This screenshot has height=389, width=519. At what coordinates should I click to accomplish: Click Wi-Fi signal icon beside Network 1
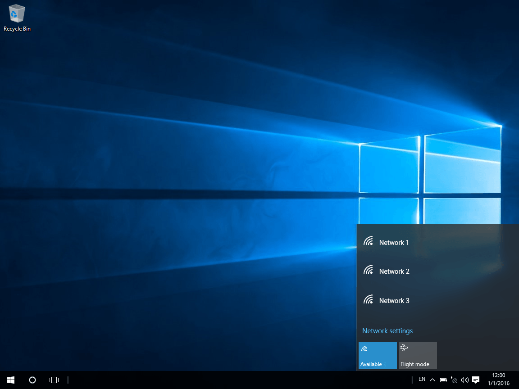[369, 241]
